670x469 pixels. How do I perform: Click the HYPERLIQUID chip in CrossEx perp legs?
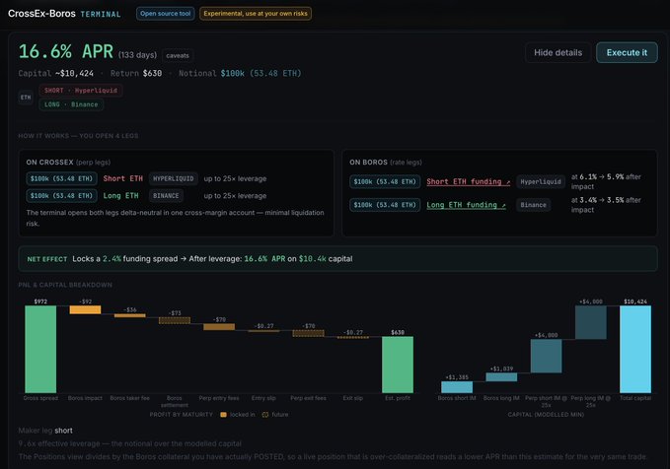pos(173,178)
